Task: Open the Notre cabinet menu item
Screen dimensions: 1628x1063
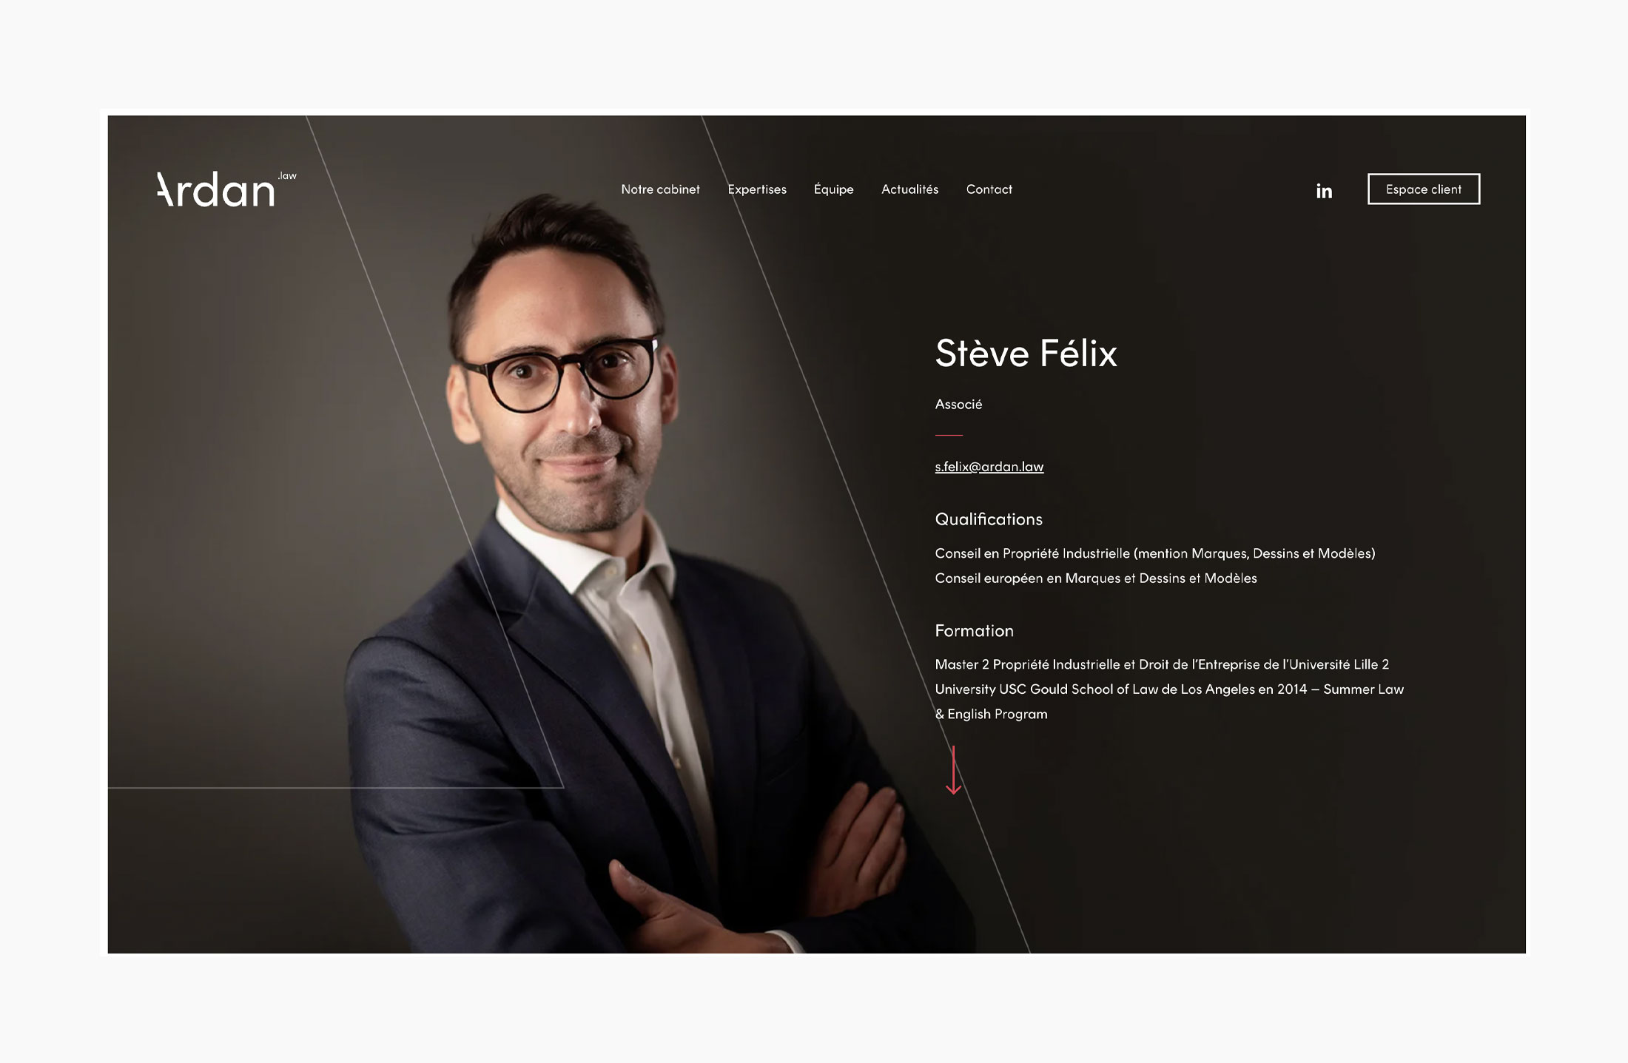Action: click(x=660, y=189)
